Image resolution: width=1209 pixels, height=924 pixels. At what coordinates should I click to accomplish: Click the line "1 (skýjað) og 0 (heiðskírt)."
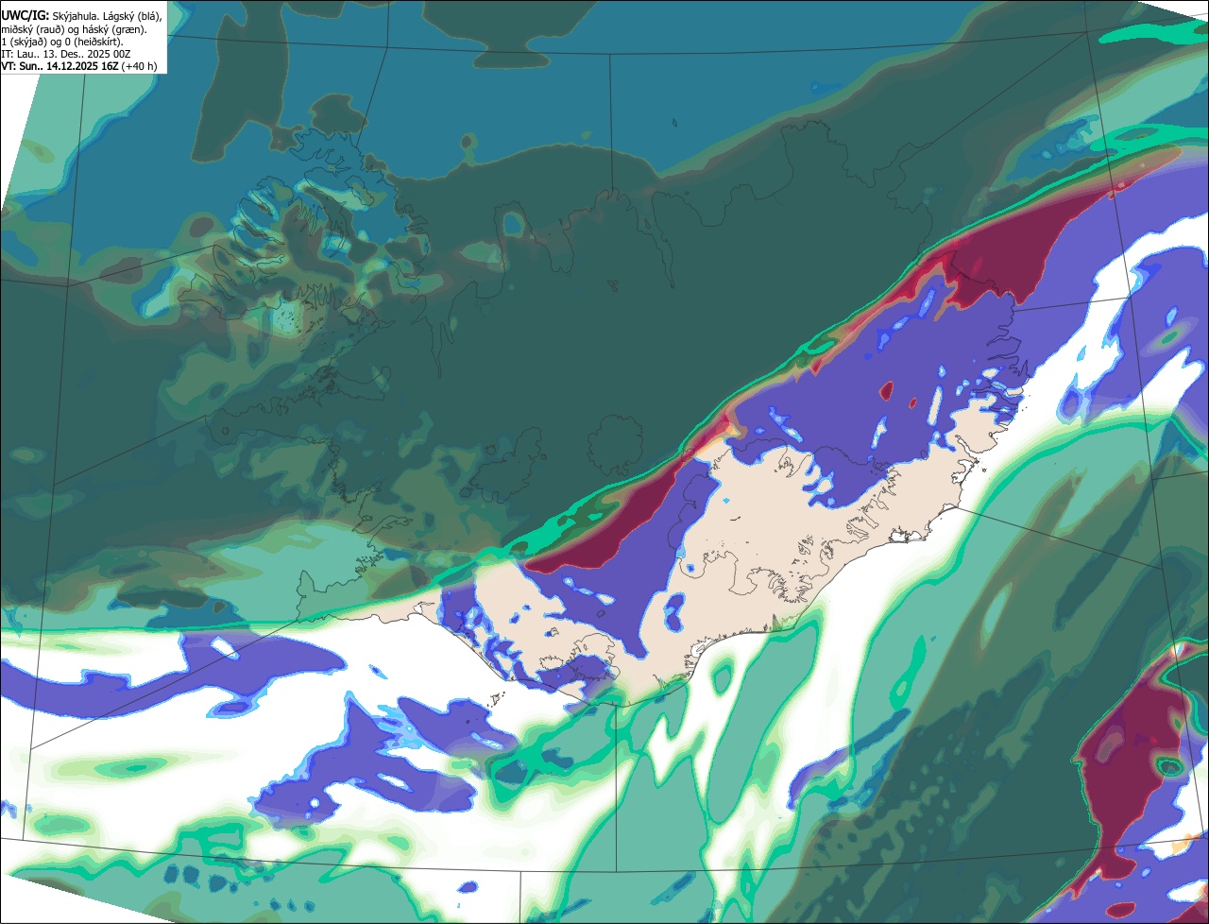click(x=61, y=42)
